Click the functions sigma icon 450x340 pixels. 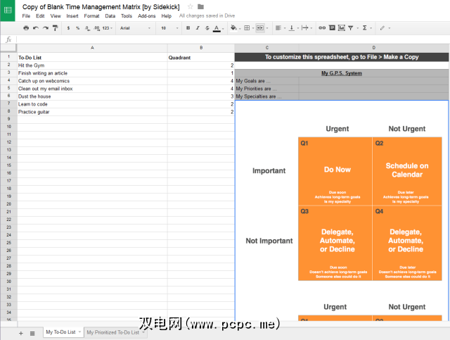(x=364, y=28)
